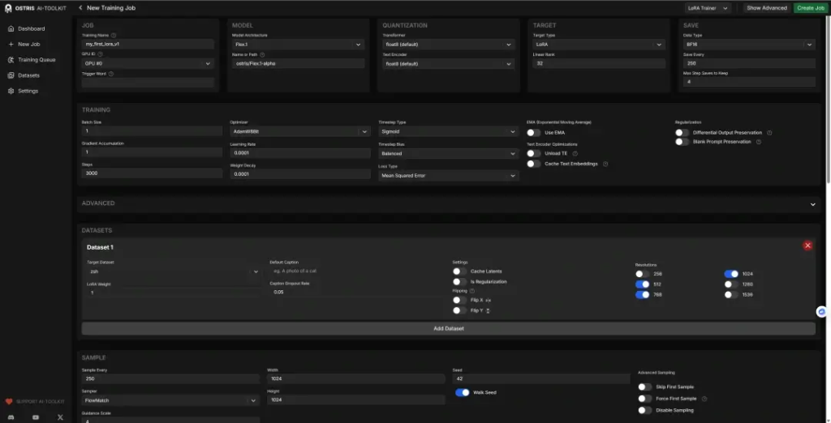
Task: Click the floating blue chat bubble icon
Action: pos(822,312)
